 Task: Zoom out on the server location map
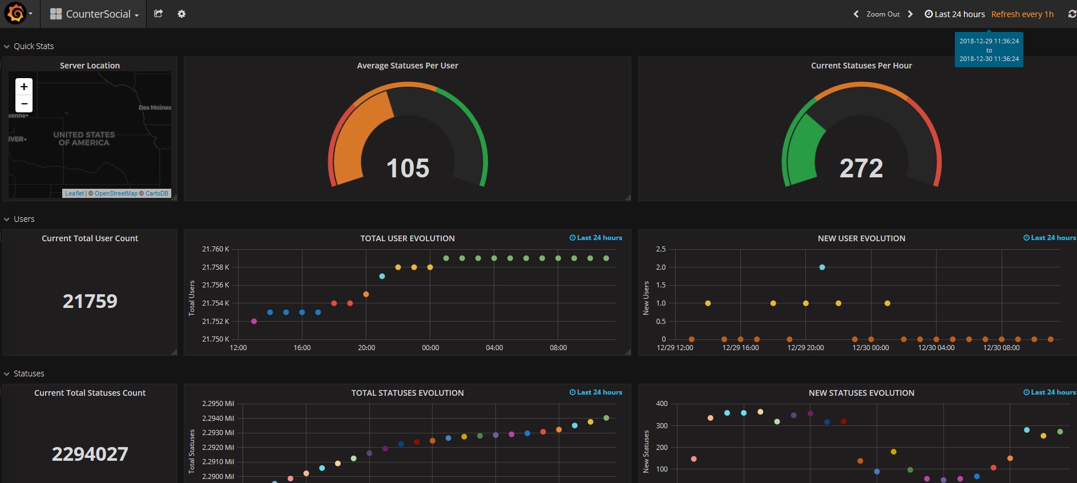(x=24, y=103)
